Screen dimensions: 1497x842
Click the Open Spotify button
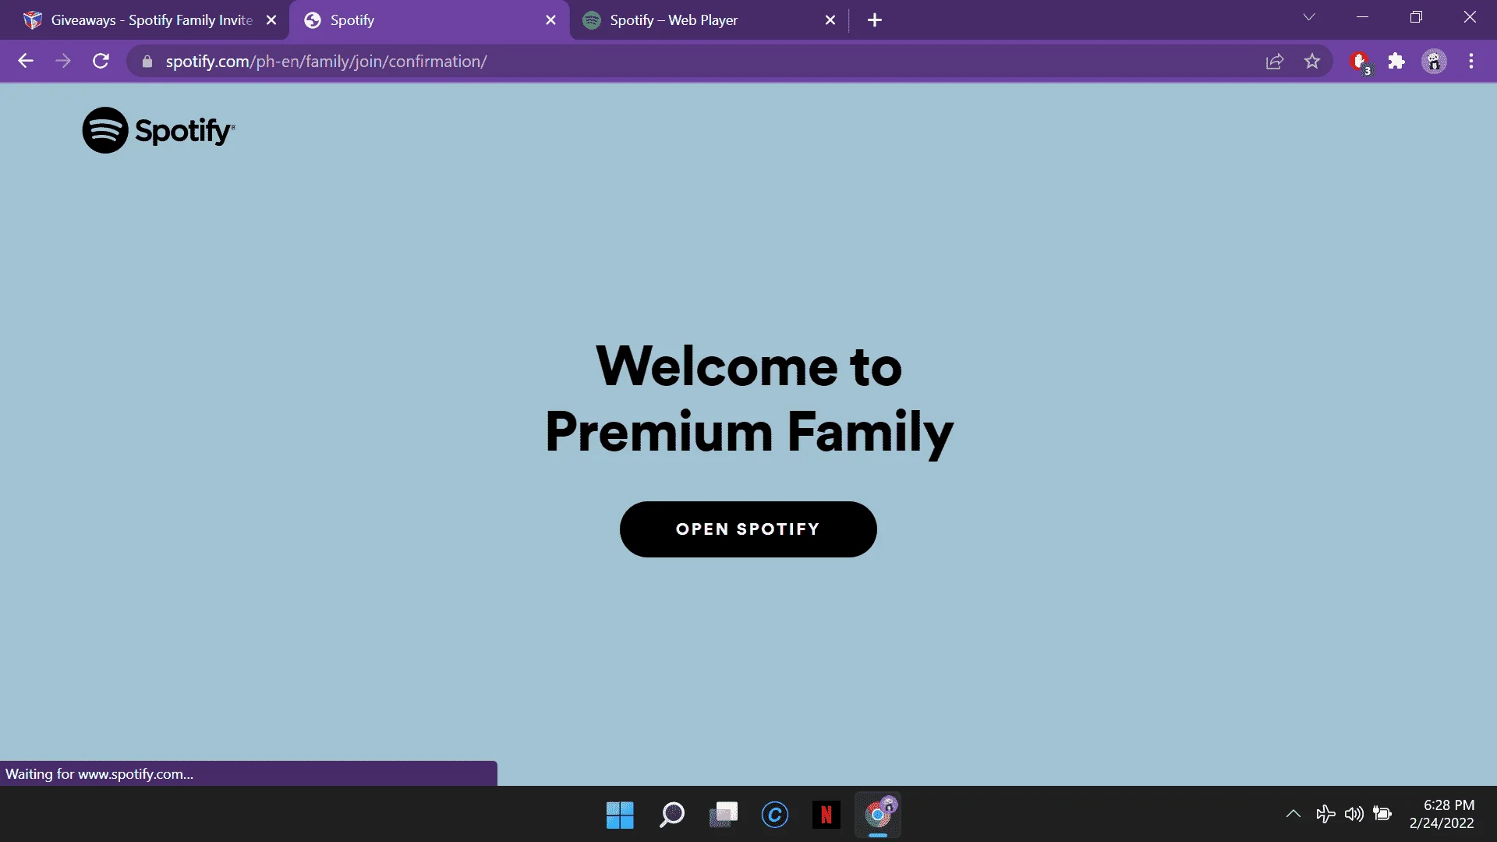click(748, 529)
